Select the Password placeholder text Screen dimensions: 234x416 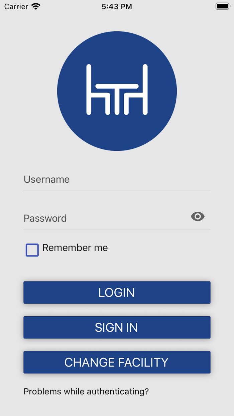click(x=45, y=218)
